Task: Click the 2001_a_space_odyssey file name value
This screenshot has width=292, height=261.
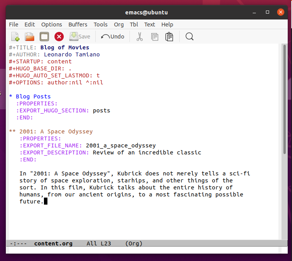Action: (121, 145)
